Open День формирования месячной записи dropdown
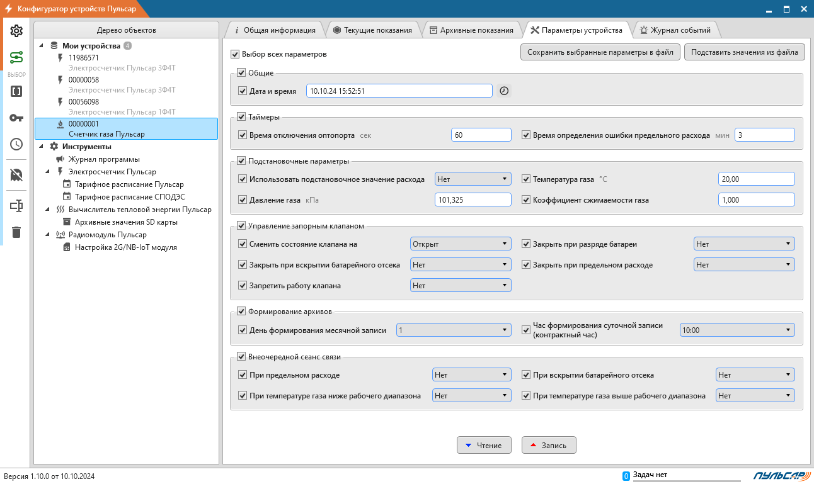This screenshot has height=484, width=814. (x=454, y=330)
